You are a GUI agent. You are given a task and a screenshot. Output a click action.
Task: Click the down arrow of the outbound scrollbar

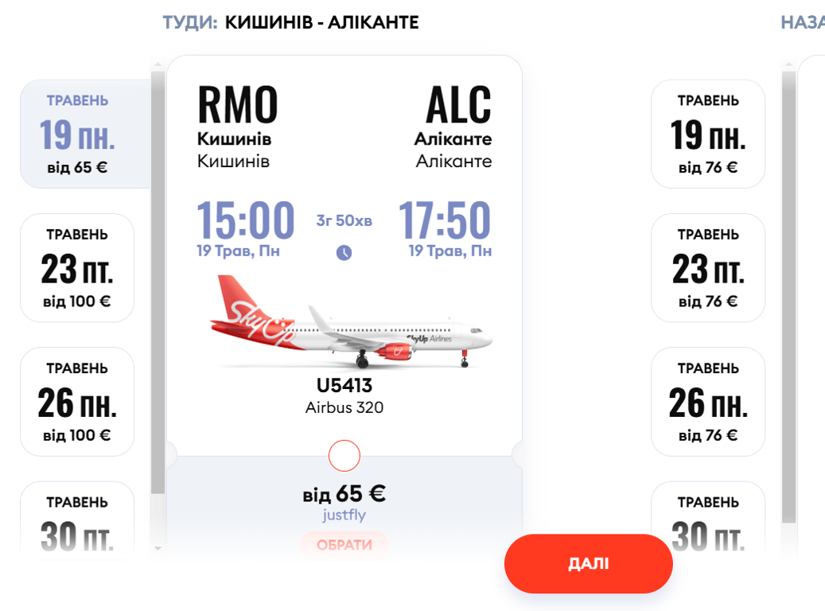coord(158,548)
